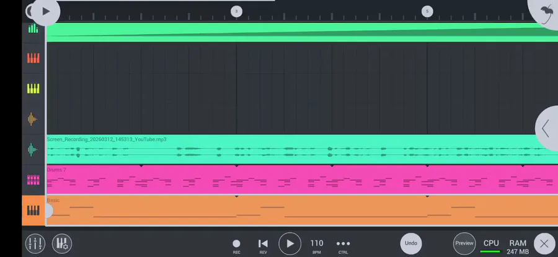Select the yellow piano keys track icon
558x257 pixels.
[33, 88]
